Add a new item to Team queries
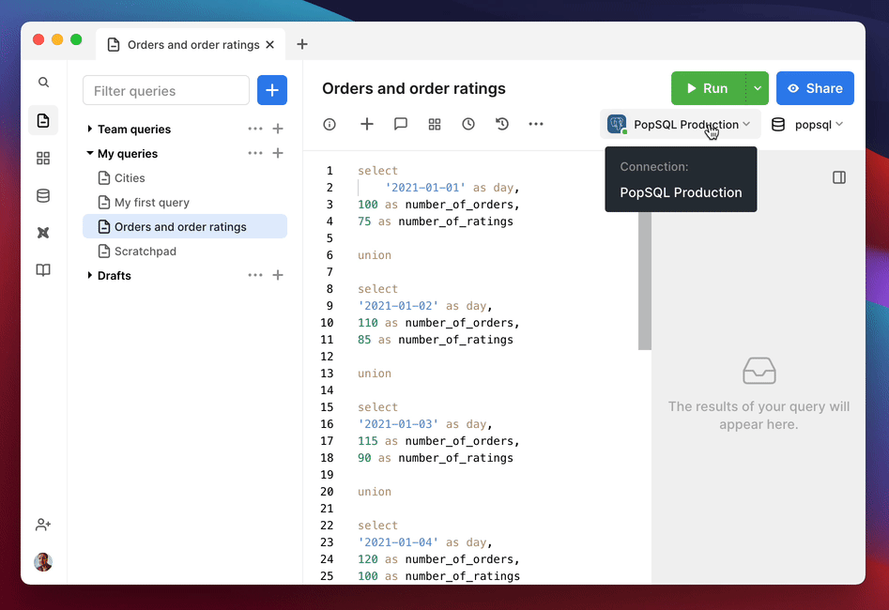The image size is (889, 610). (x=278, y=129)
